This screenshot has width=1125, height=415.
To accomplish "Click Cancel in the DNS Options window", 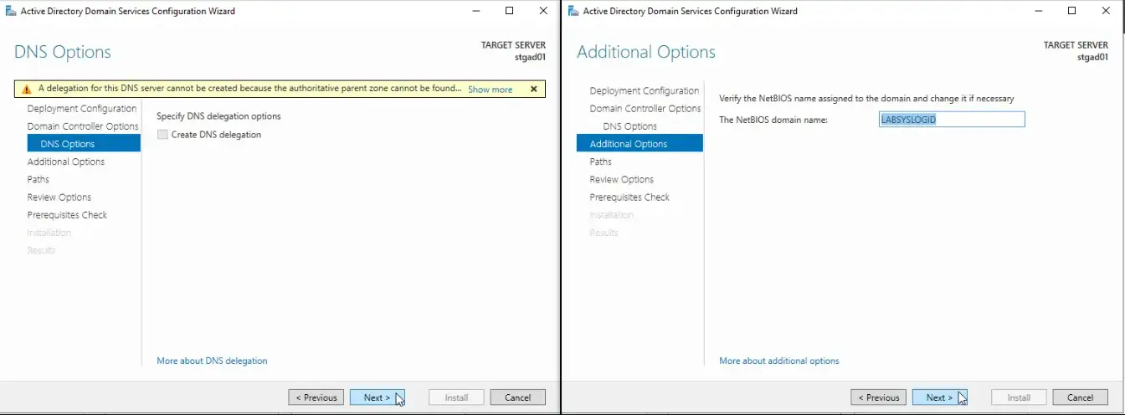I will (518, 397).
